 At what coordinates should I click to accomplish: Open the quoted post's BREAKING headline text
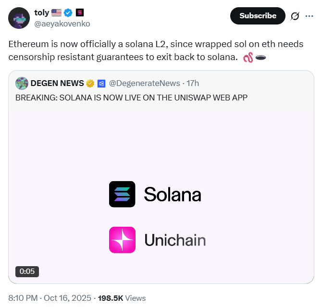[131, 98]
